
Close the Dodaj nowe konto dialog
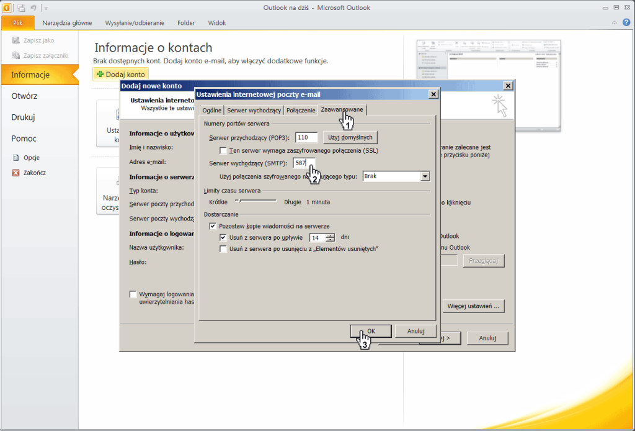pos(508,86)
